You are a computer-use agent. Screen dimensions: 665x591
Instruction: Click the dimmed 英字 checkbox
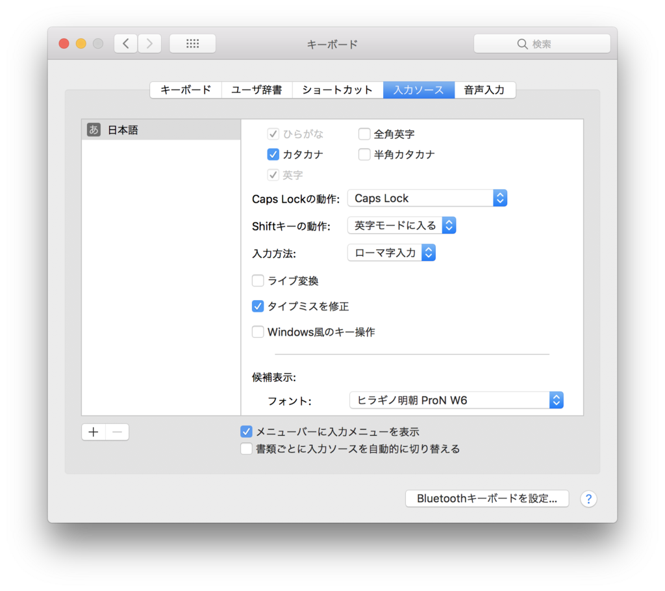(x=273, y=175)
